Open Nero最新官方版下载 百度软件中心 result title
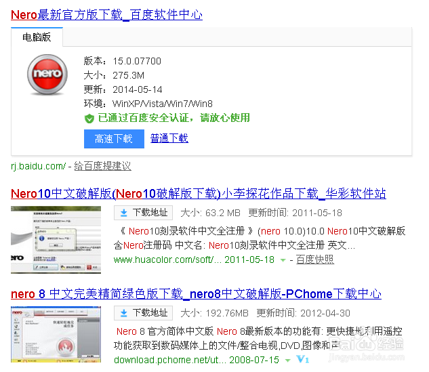The image size is (429, 372). pyautogui.click(x=106, y=14)
